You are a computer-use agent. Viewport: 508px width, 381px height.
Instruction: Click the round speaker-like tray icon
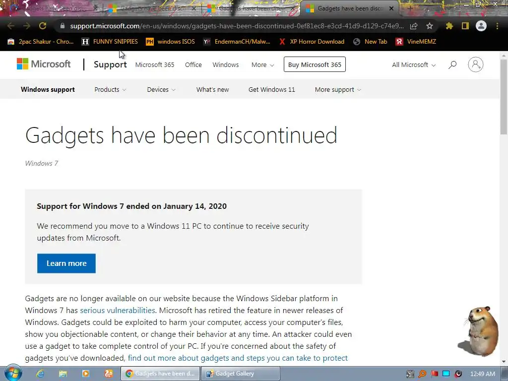coord(458,374)
